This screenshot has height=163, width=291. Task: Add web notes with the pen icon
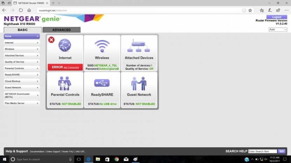tap(270, 10)
